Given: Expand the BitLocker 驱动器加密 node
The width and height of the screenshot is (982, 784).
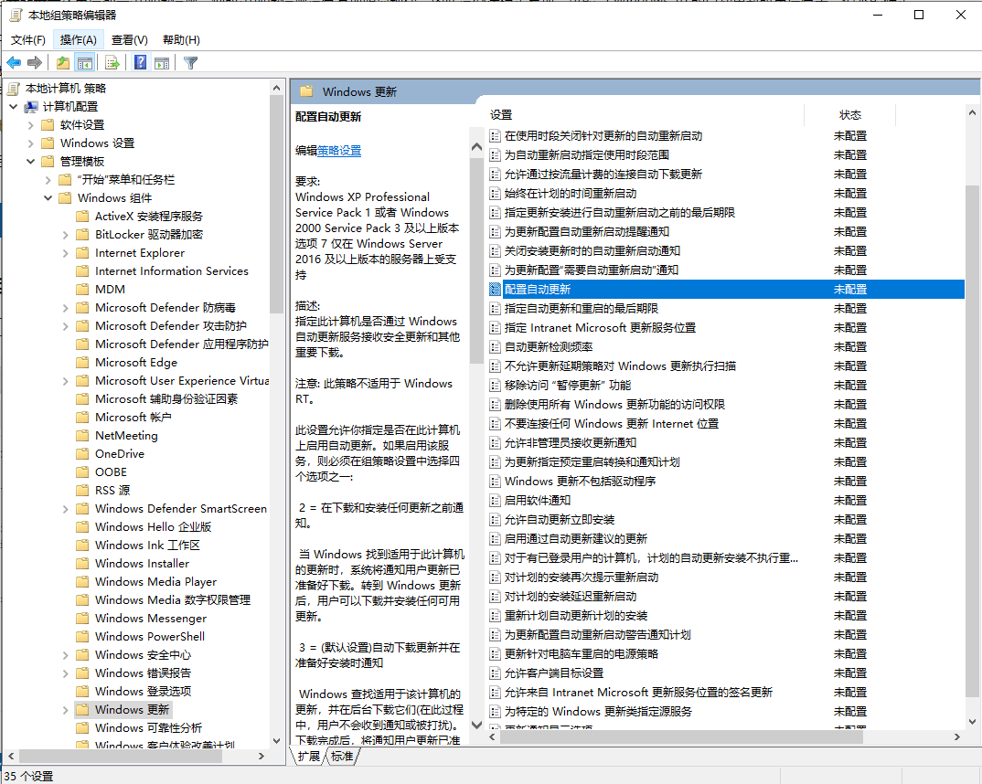Looking at the screenshot, I should click(x=66, y=235).
